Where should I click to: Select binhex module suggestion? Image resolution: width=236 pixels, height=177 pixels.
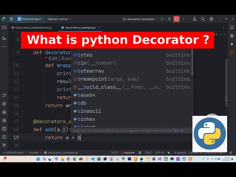click(x=131, y=119)
